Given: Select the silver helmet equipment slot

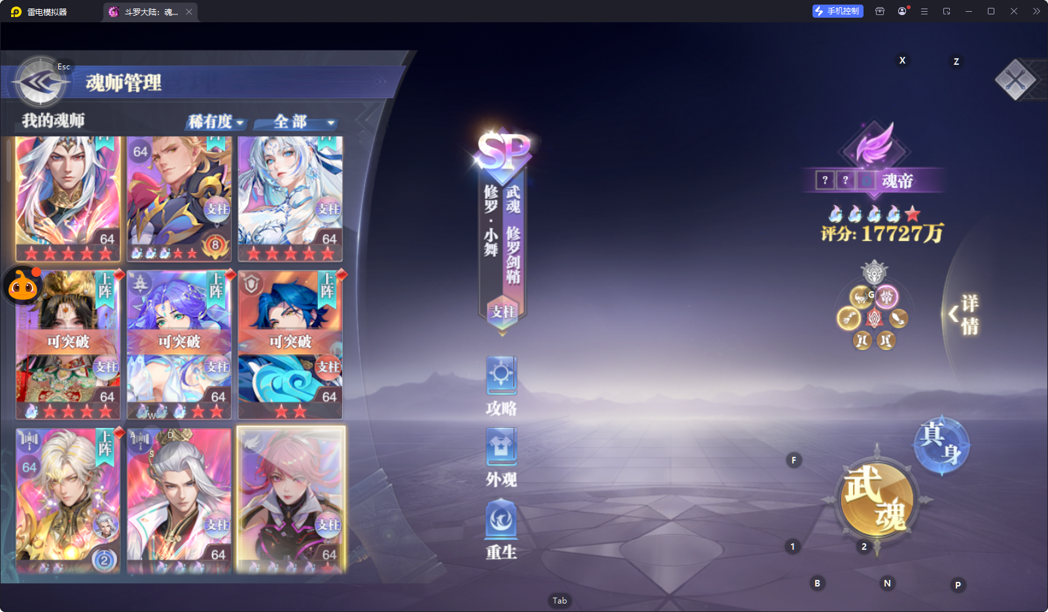Looking at the screenshot, I should (874, 272).
